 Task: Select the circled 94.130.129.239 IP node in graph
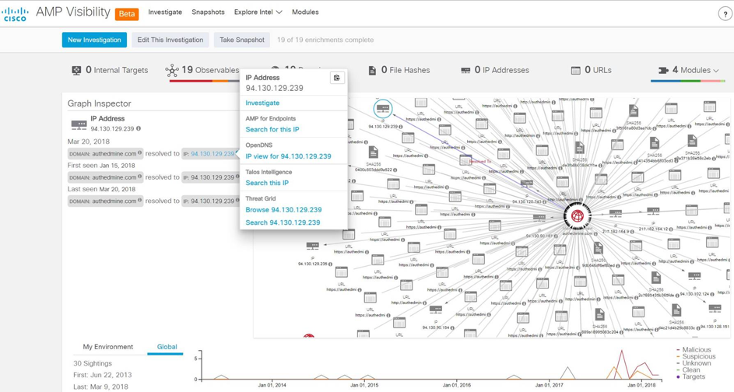(382, 108)
